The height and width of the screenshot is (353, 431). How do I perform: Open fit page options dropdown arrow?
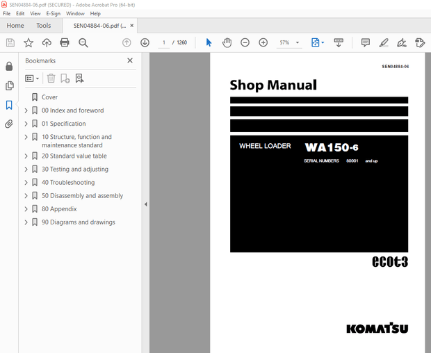click(323, 42)
